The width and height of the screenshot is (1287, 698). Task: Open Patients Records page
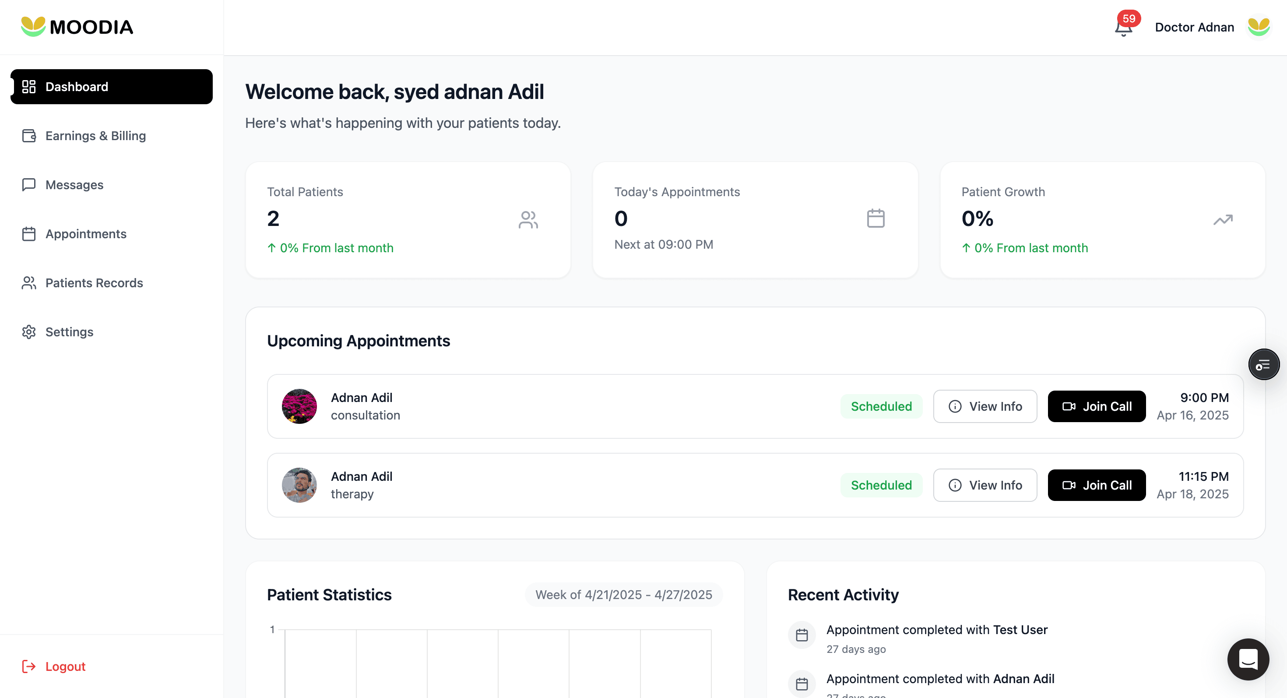coord(94,283)
